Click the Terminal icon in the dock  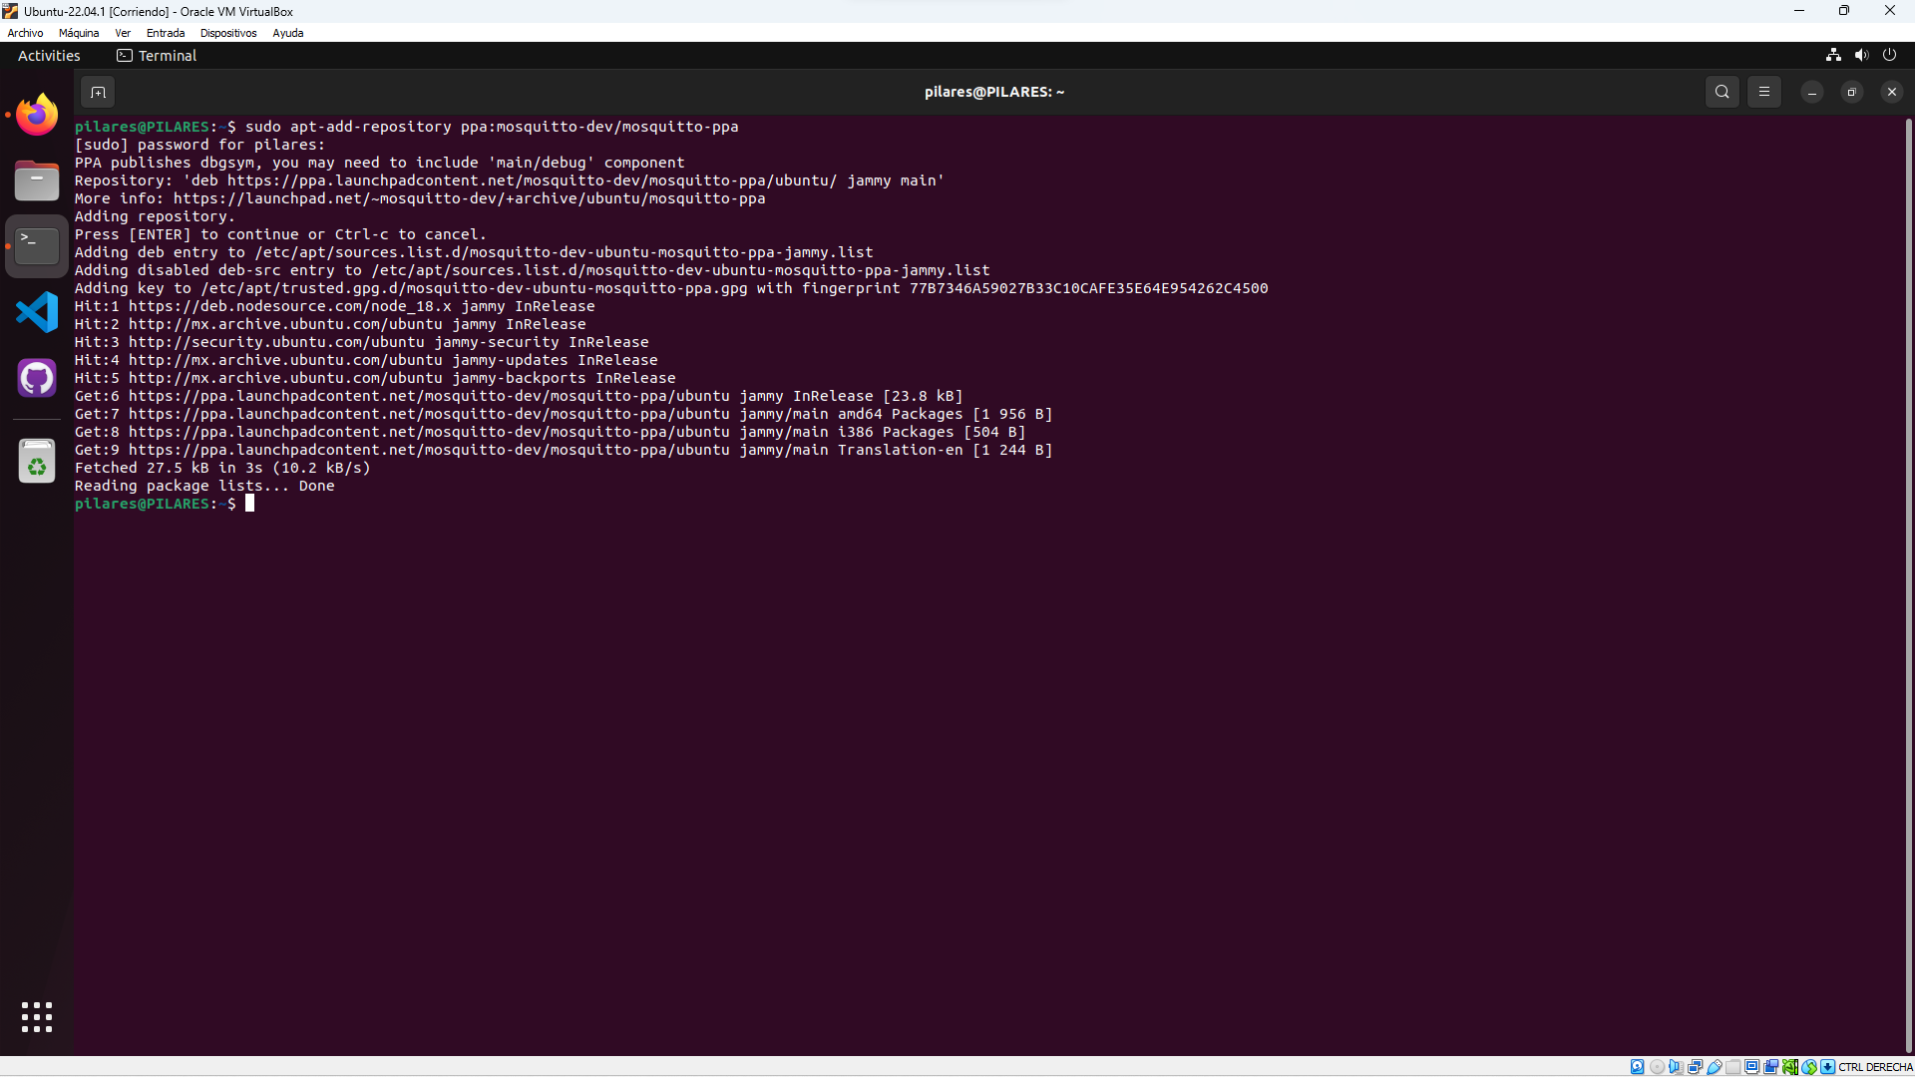tap(37, 246)
